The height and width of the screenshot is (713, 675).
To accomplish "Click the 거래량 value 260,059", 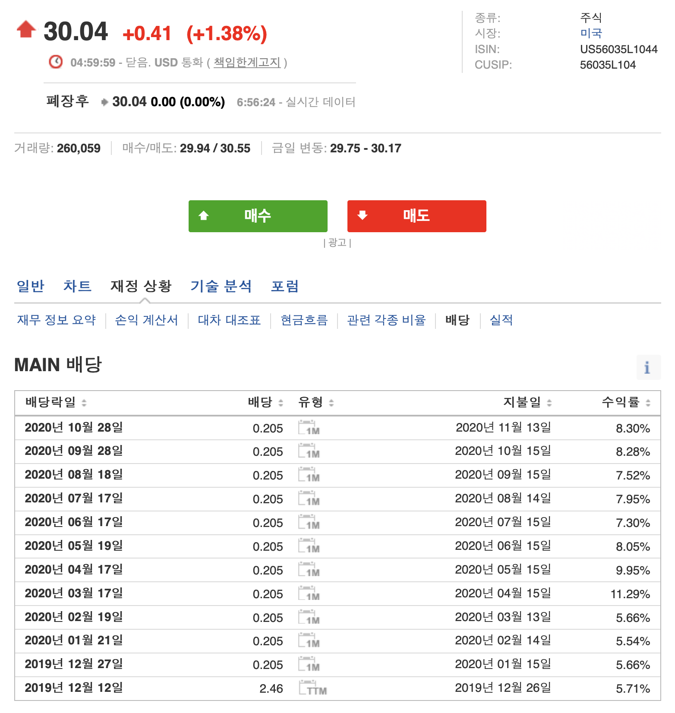I will [79, 148].
